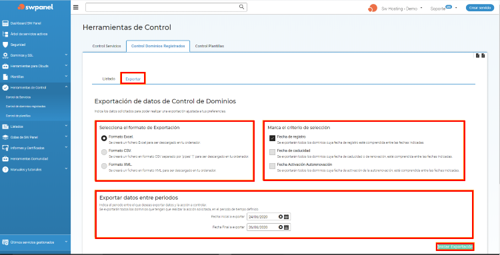The height and width of the screenshot is (255, 500).
Task: Open the Fecha Final calendar icon
Action: click(287, 227)
